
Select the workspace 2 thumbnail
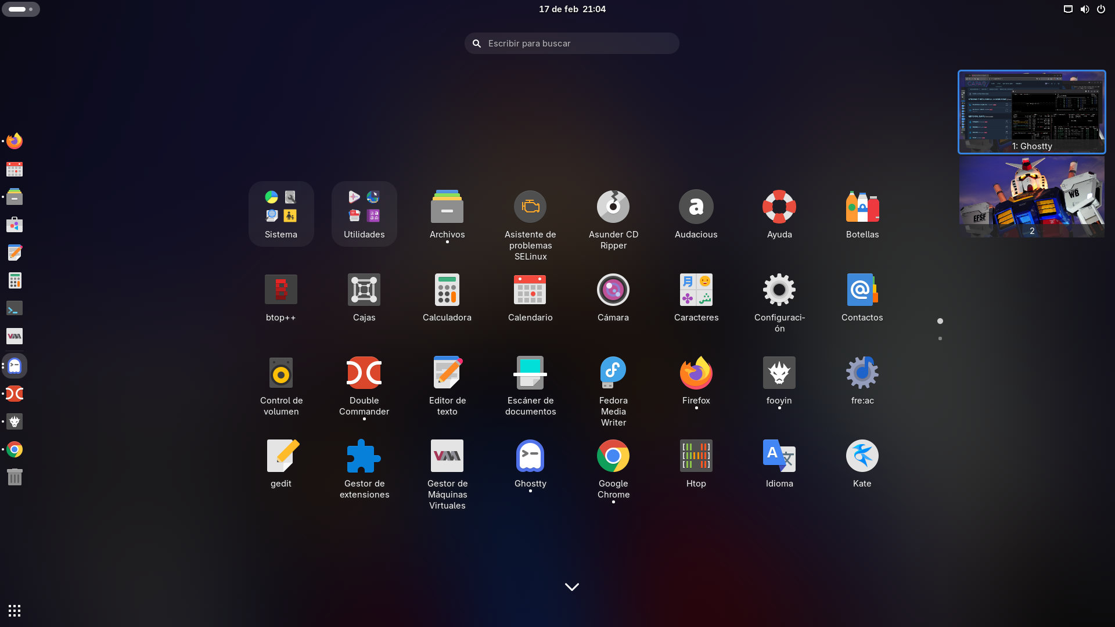(x=1032, y=196)
